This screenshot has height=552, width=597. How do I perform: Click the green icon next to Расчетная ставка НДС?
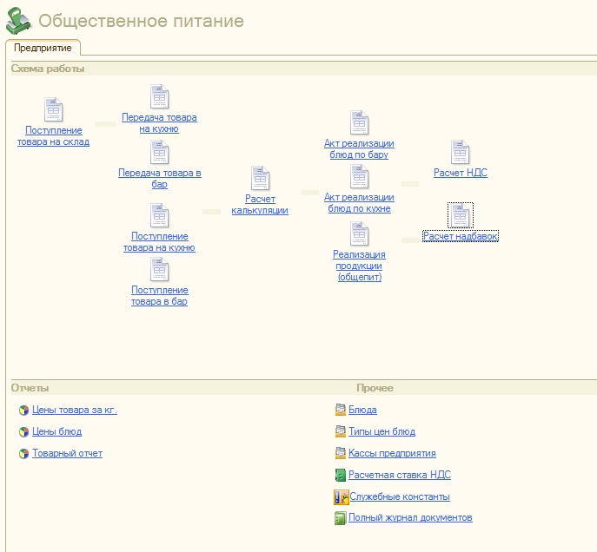tap(341, 476)
